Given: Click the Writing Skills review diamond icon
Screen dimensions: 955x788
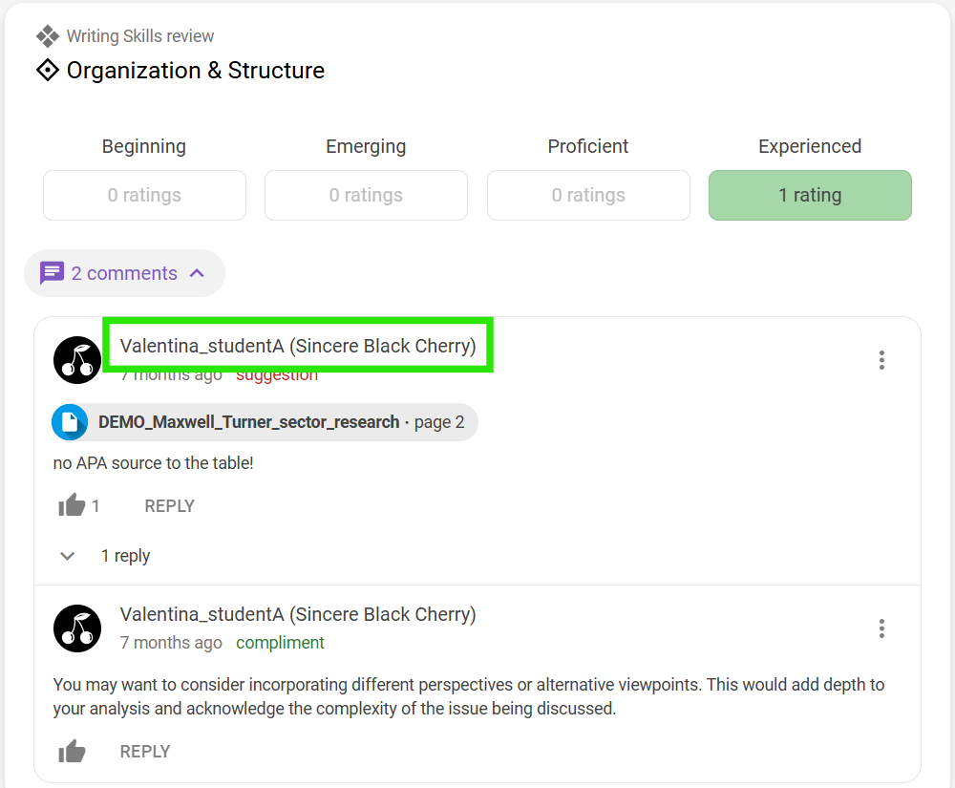Looking at the screenshot, I should (x=48, y=36).
